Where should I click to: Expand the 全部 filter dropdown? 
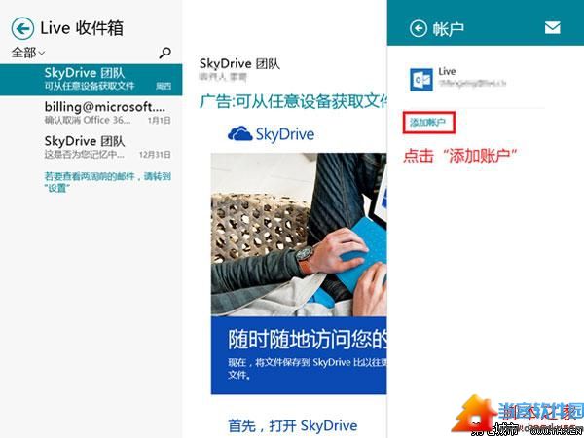tap(28, 53)
